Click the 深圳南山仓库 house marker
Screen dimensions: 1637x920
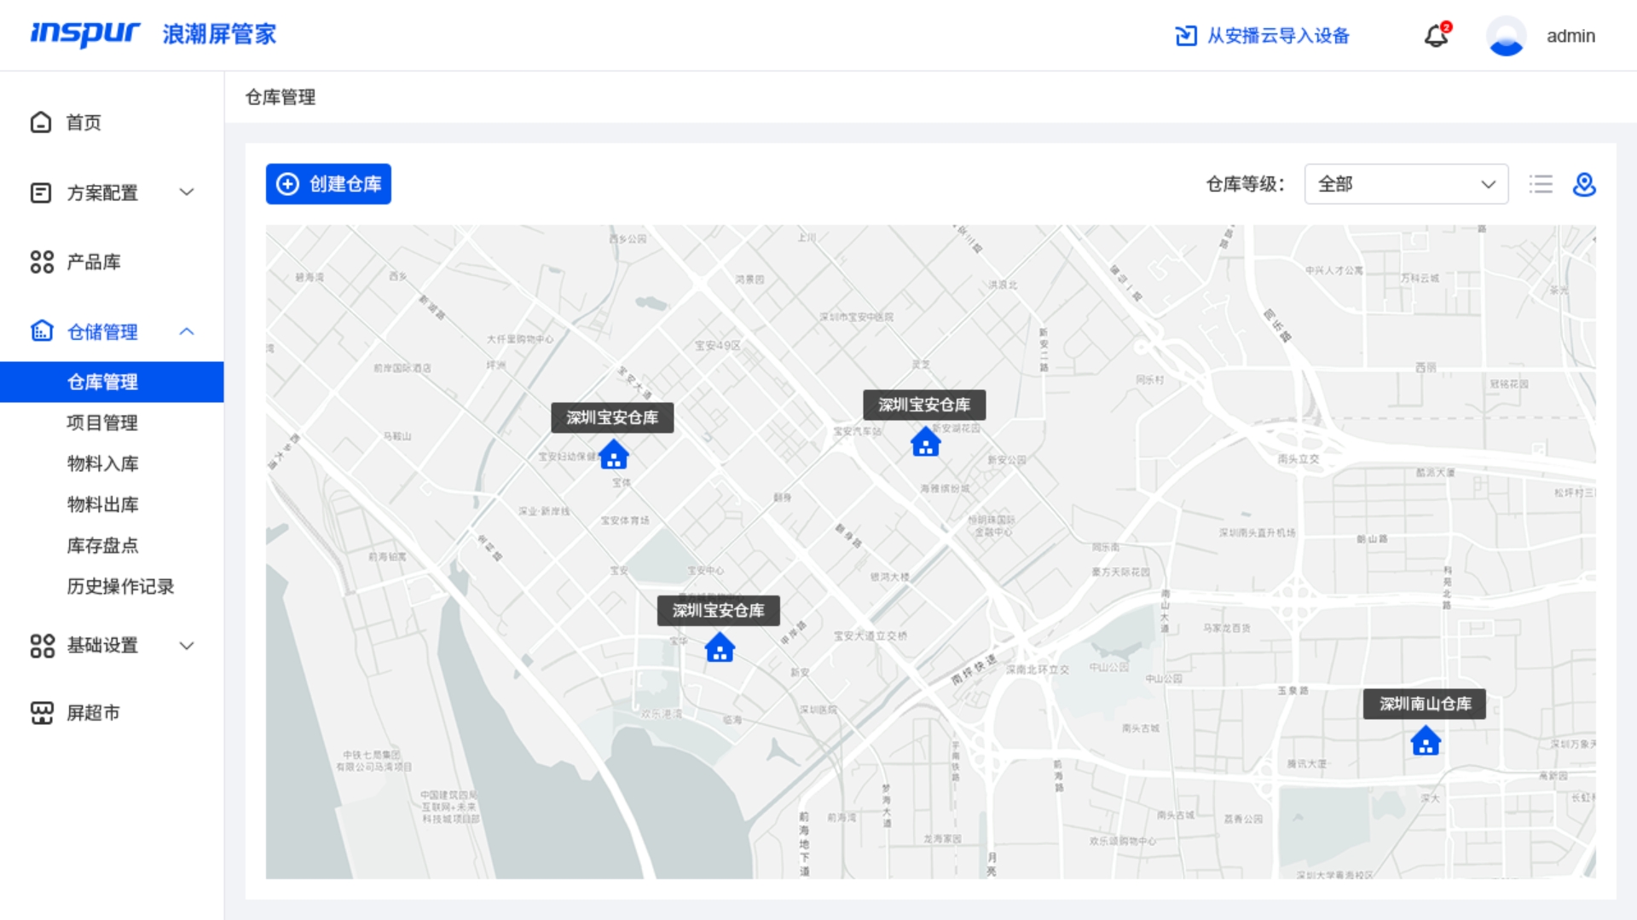click(1426, 740)
